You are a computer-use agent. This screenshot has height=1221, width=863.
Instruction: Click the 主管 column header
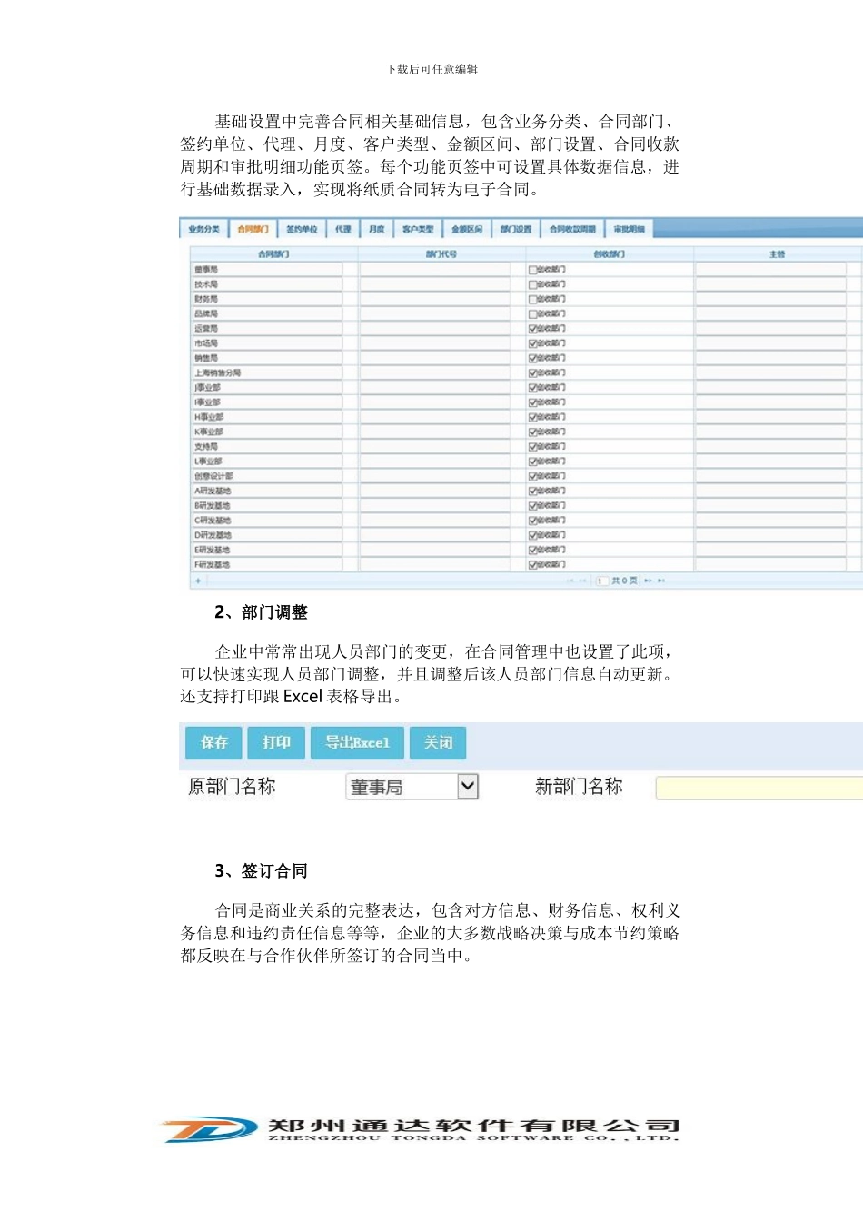(778, 254)
